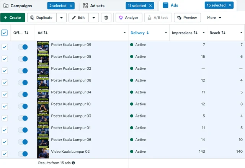Open the Duplicate dropdown arrow
Image resolution: width=245 pixels, height=168 pixels.
click(61, 18)
